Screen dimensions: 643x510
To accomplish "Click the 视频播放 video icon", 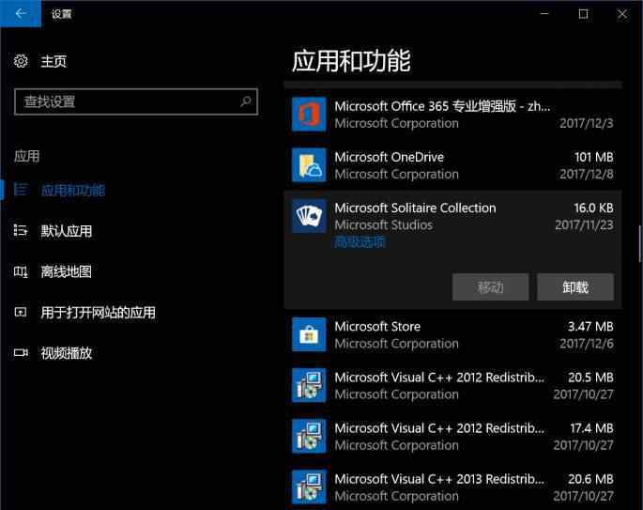I will point(21,353).
